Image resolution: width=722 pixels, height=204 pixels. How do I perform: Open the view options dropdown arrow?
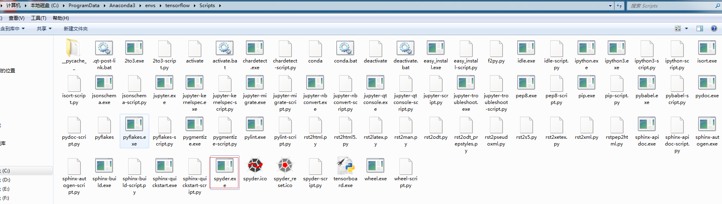[686, 28]
